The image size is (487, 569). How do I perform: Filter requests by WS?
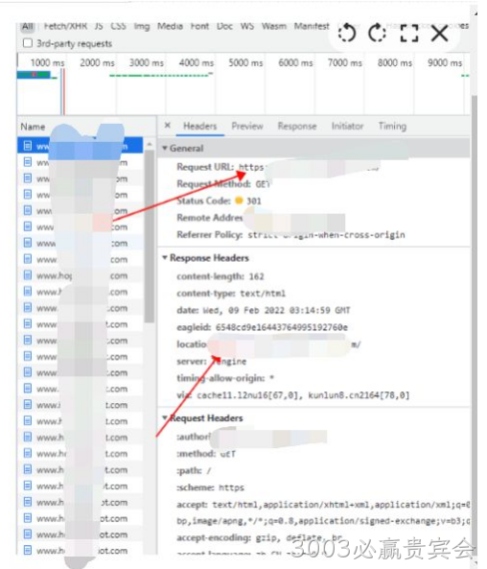pos(247,26)
